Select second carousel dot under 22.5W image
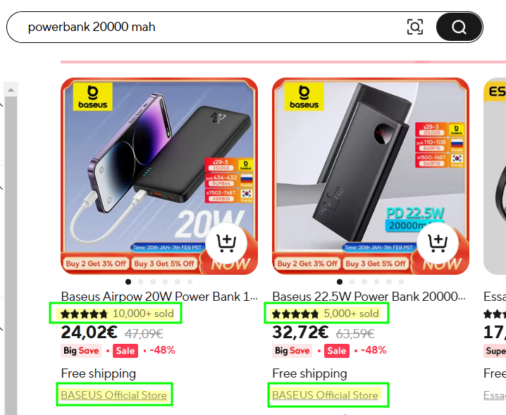Screen dimensions: 506x415 pos(352,282)
